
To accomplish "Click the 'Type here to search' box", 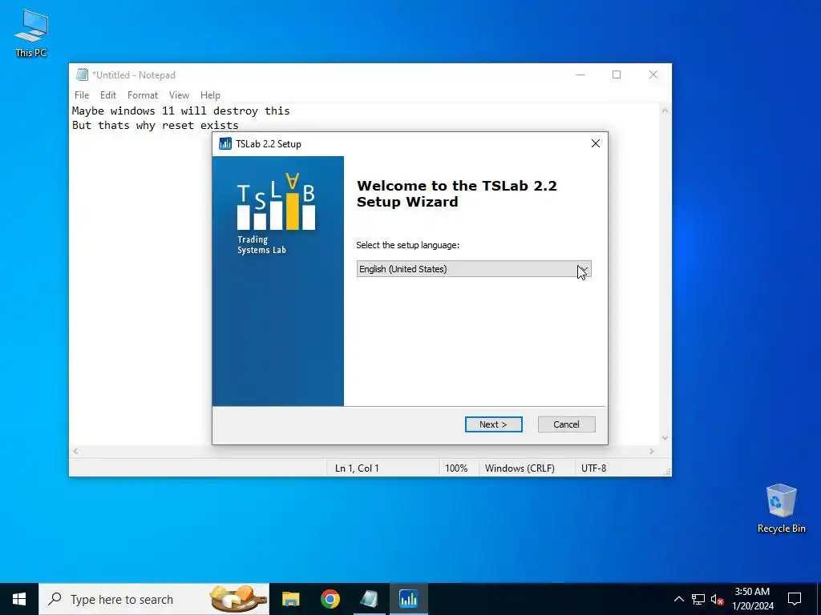I will pyautogui.click(x=154, y=599).
